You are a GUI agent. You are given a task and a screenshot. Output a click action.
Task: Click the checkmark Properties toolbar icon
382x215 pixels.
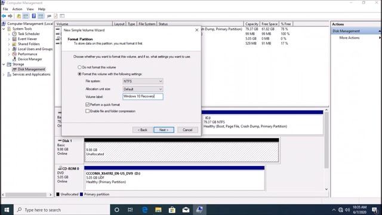[56, 16]
